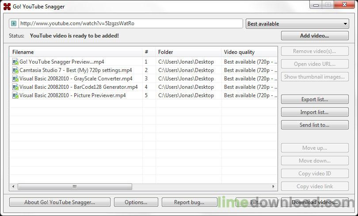Click number 4 cell in BarCode128 row
The height and width of the screenshot is (216, 358).
(149, 87)
